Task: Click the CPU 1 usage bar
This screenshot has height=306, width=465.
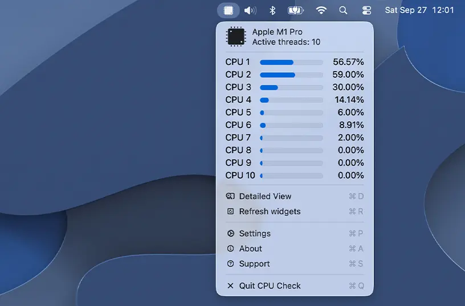Action: (291, 63)
